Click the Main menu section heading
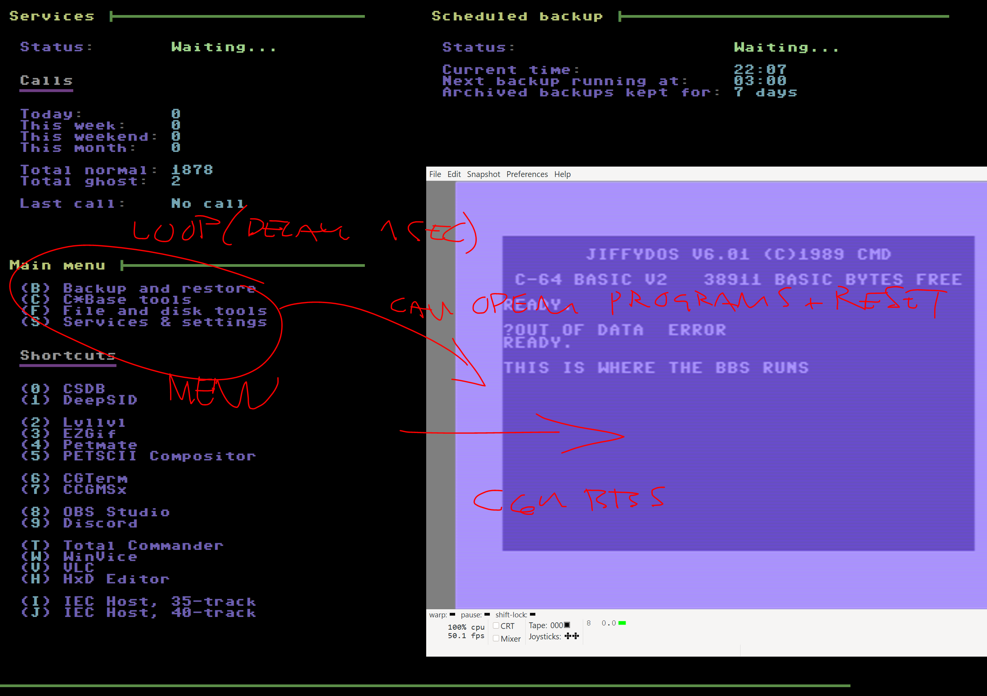 click(57, 266)
